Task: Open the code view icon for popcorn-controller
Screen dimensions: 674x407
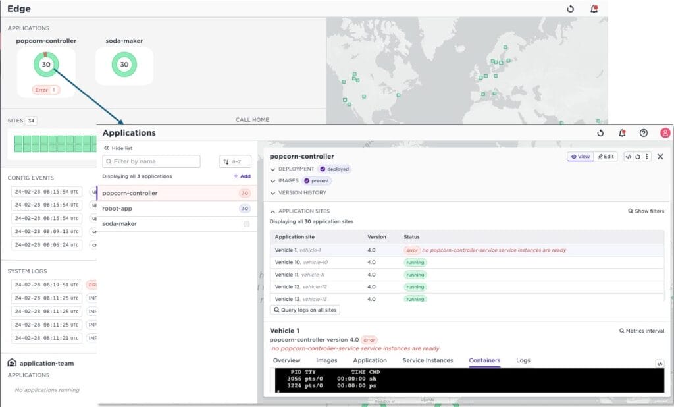Action: pyautogui.click(x=629, y=157)
